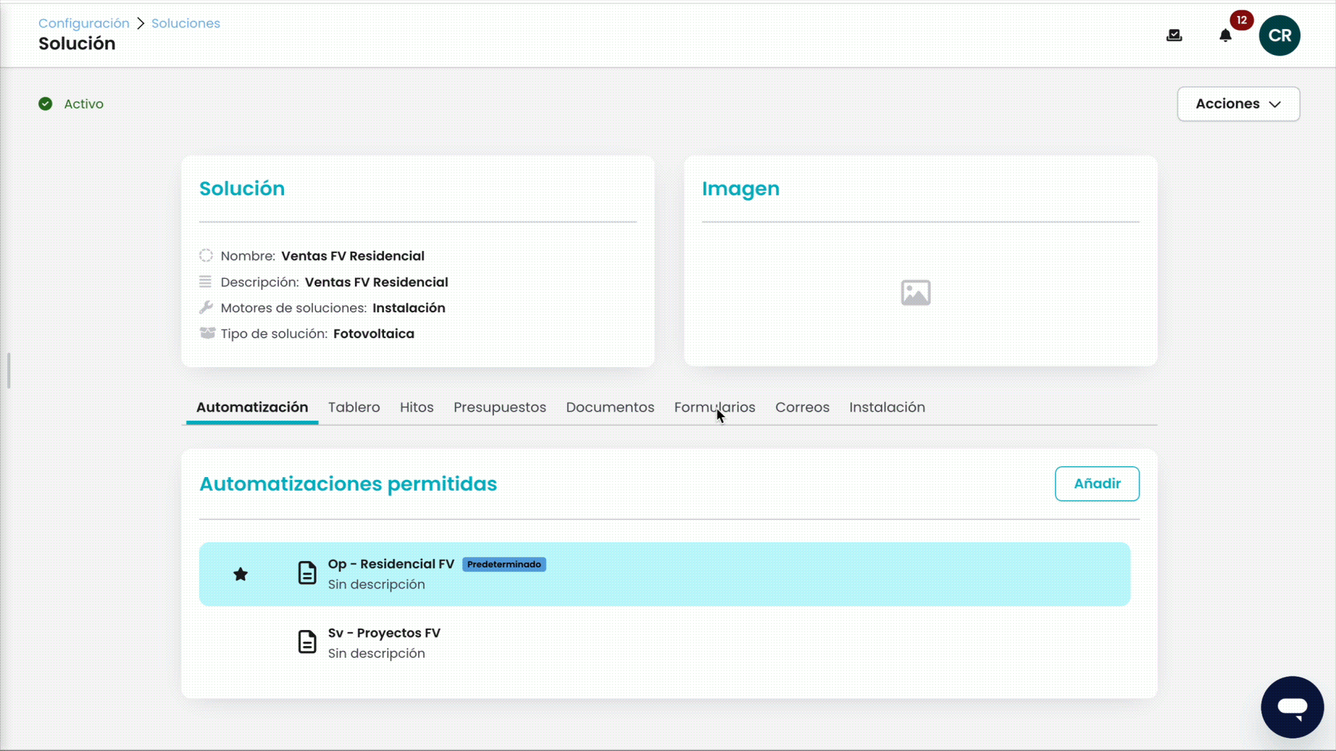
Task: Select the Correos tab
Action: pos(802,407)
